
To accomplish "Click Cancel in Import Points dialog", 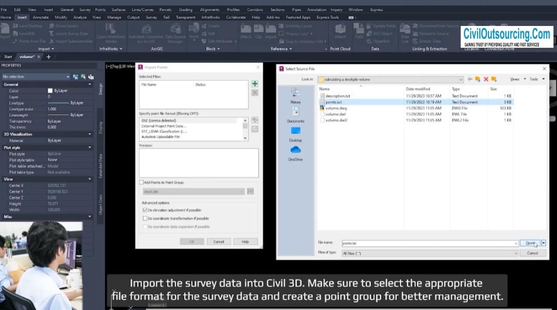I will coord(218,242).
